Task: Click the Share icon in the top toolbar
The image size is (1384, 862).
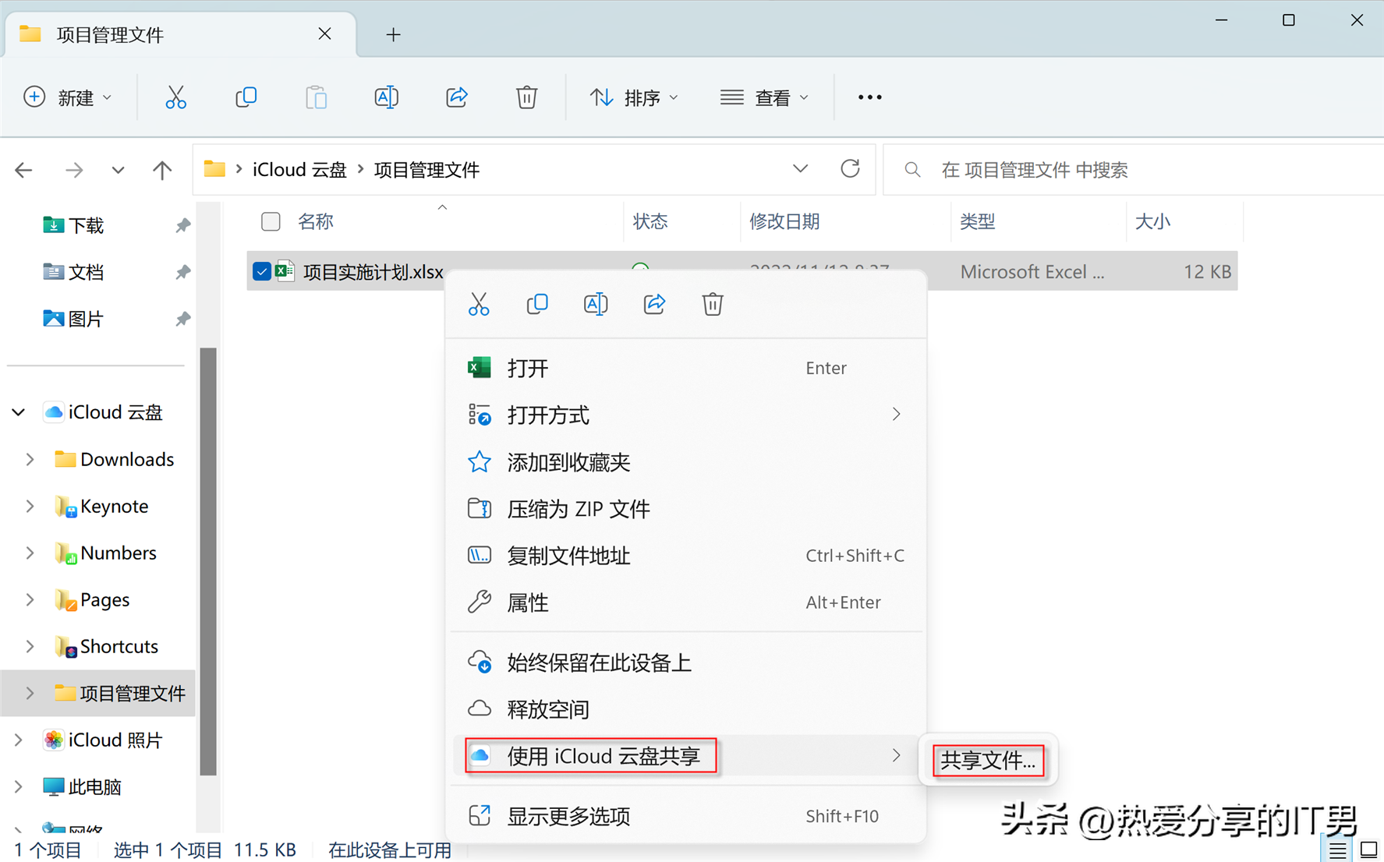Action: (x=457, y=97)
